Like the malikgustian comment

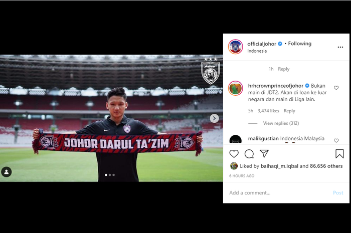(x=336, y=141)
